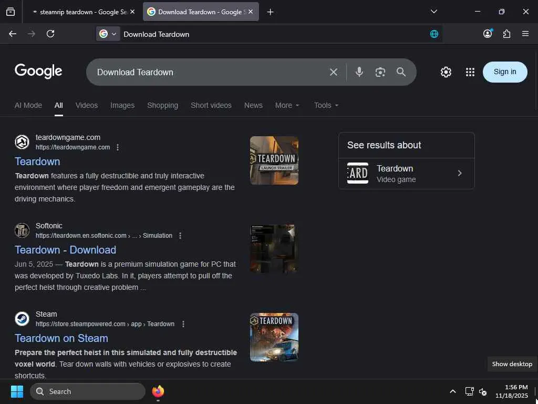The width and height of the screenshot is (538, 404).
Task: Click the Teardown launch trailer thumbnail
Action: [x=274, y=160]
